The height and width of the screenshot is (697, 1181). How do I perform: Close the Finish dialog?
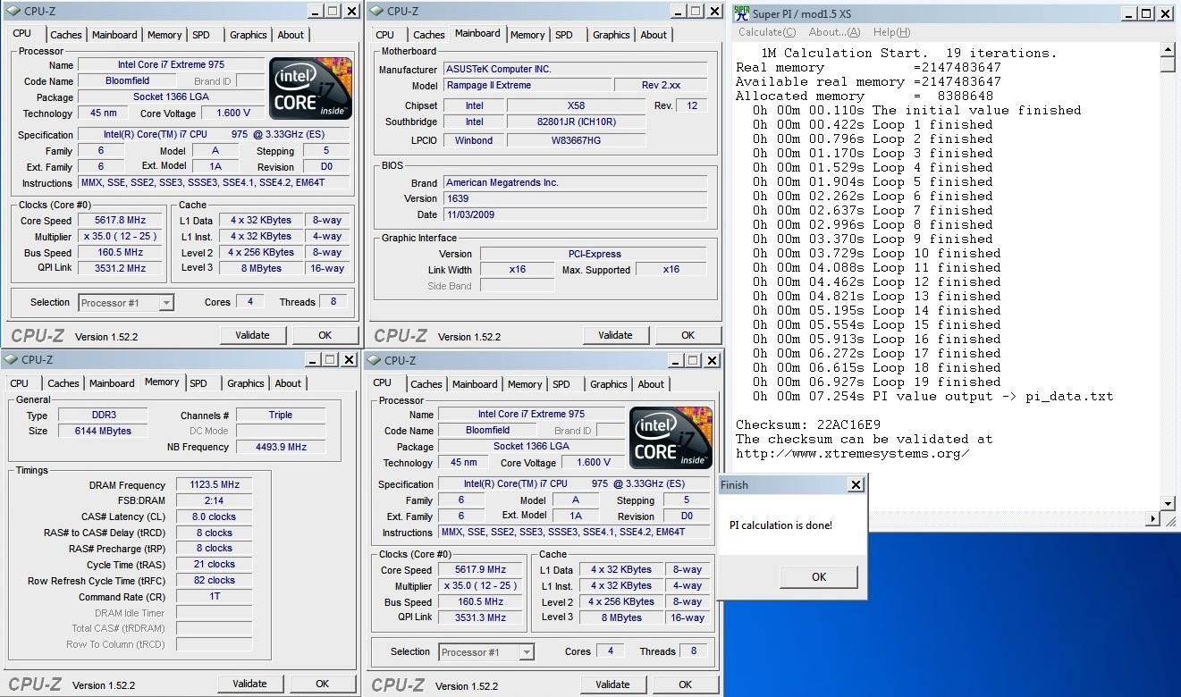[x=856, y=485]
